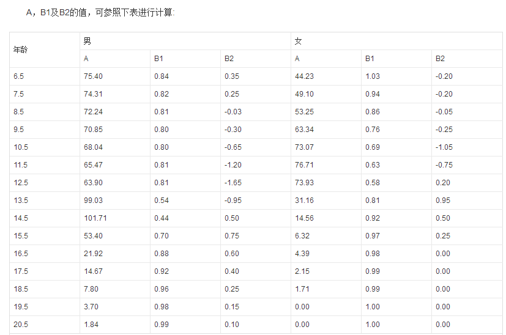Select female B2 value -0.75

(x=444, y=165)
